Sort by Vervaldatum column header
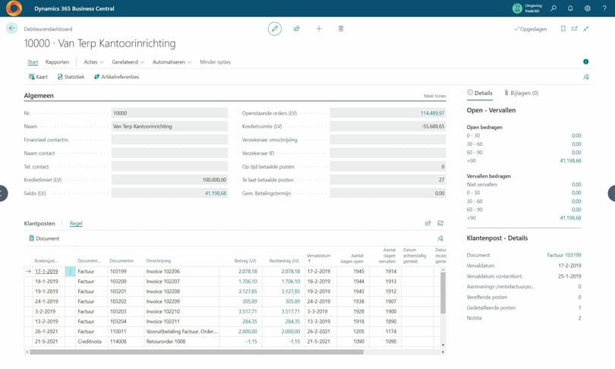Image resolution: width=615 pixels, height=369 pixels. pos(318,258)
